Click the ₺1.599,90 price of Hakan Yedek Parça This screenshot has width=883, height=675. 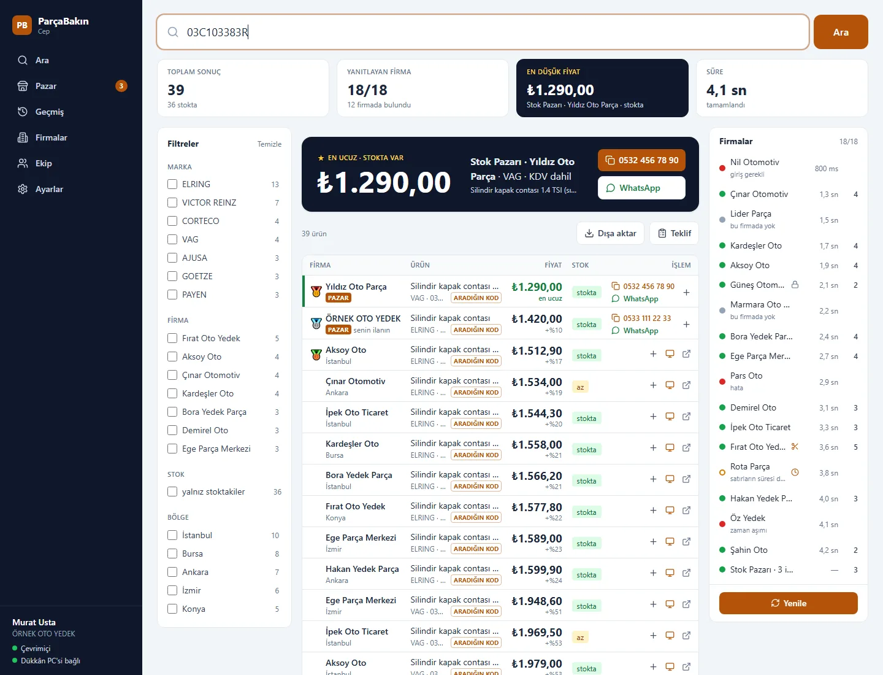(x=537, y=570)
